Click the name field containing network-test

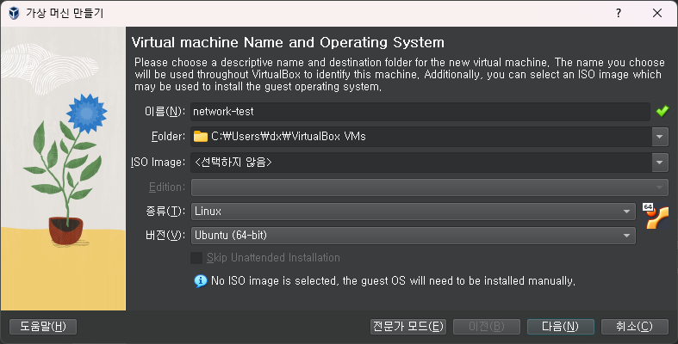(420, 111)
